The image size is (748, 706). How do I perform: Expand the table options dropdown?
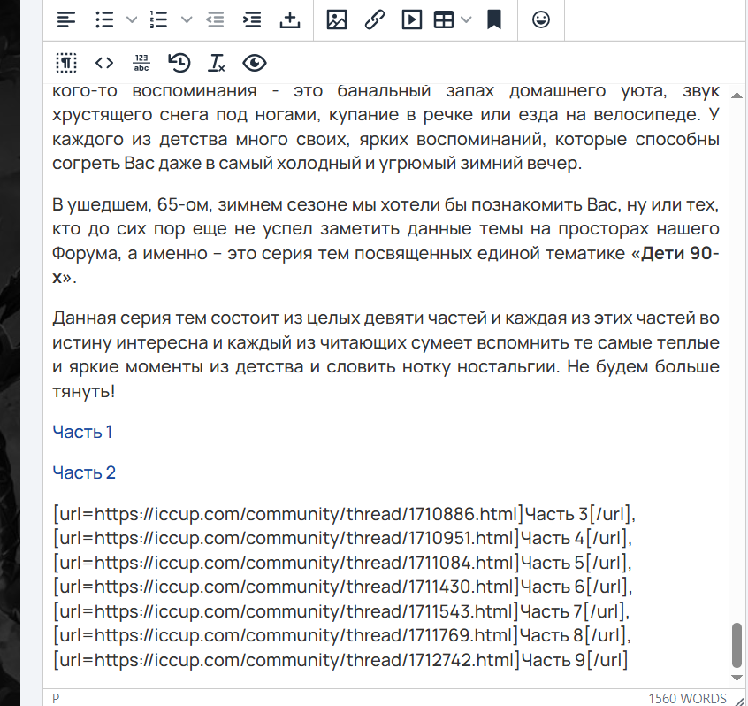467,20
